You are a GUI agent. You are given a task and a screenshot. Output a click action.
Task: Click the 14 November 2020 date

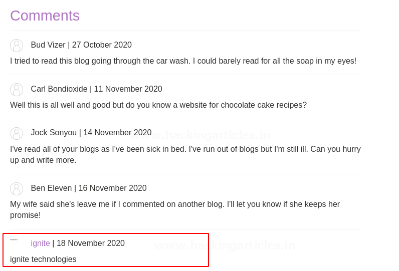(117, 133)
